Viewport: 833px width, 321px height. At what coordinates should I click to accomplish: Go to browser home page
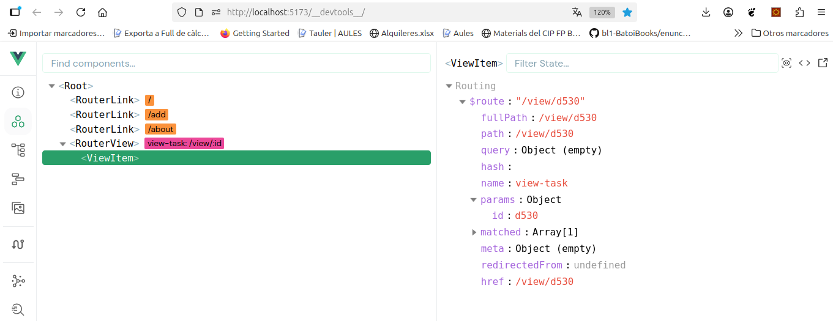(x=102, y=12)
